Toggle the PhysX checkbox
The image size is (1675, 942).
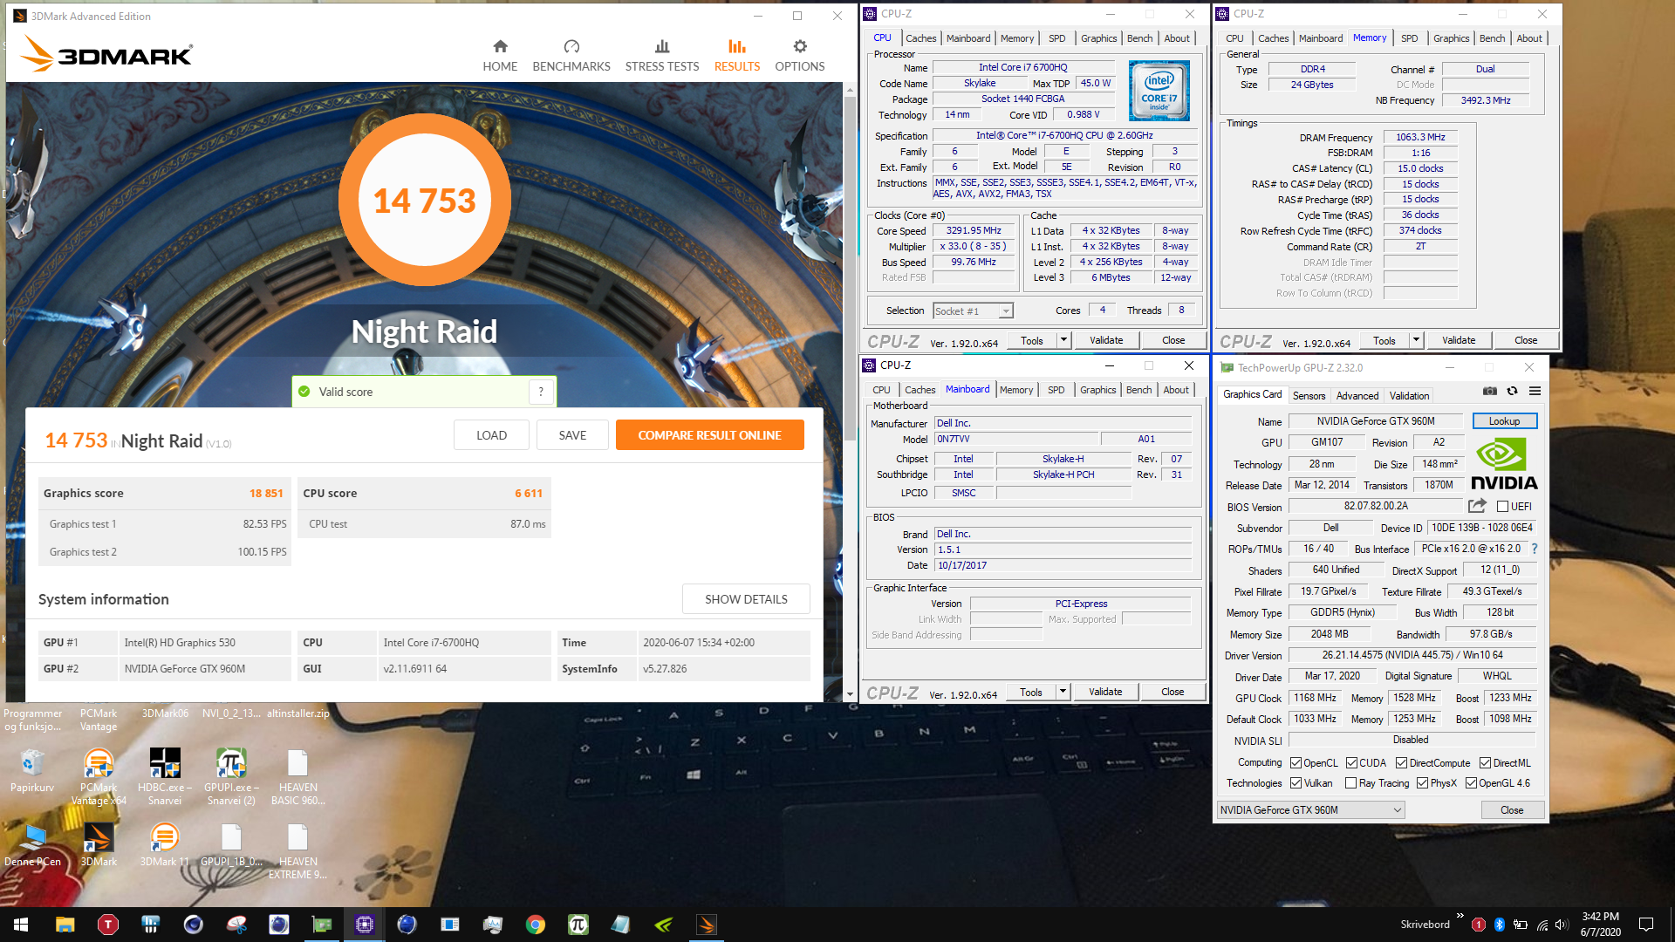1422,783
